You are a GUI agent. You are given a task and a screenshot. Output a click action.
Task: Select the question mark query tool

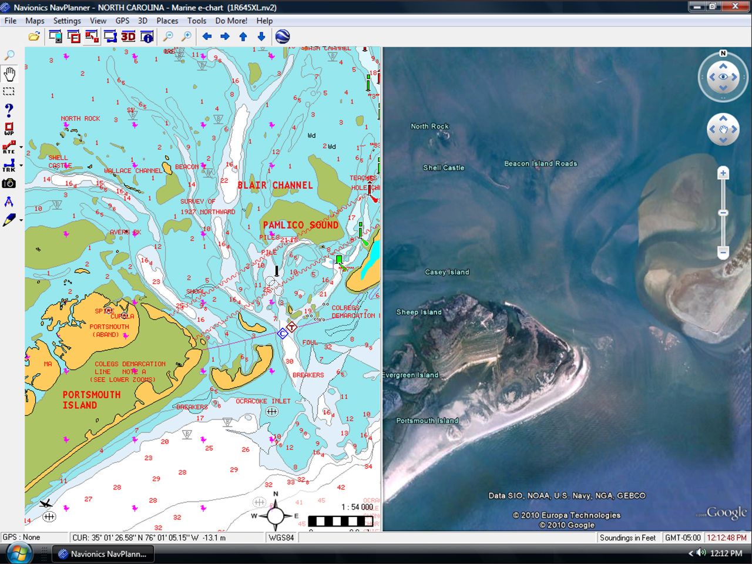[x=9, y=110]
